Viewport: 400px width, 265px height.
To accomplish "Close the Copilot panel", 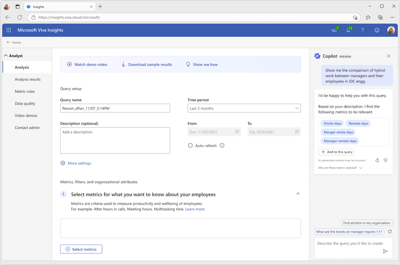I will click(x=388, y=56).
